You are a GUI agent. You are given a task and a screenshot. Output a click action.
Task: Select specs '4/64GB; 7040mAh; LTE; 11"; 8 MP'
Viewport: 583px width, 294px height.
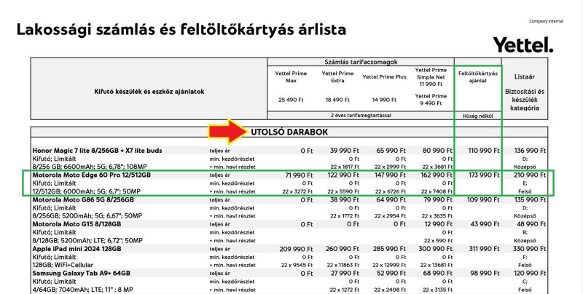(82, 289)
